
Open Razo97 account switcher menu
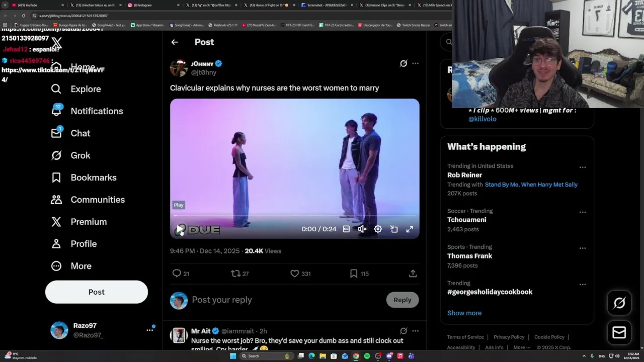(103, 330)
